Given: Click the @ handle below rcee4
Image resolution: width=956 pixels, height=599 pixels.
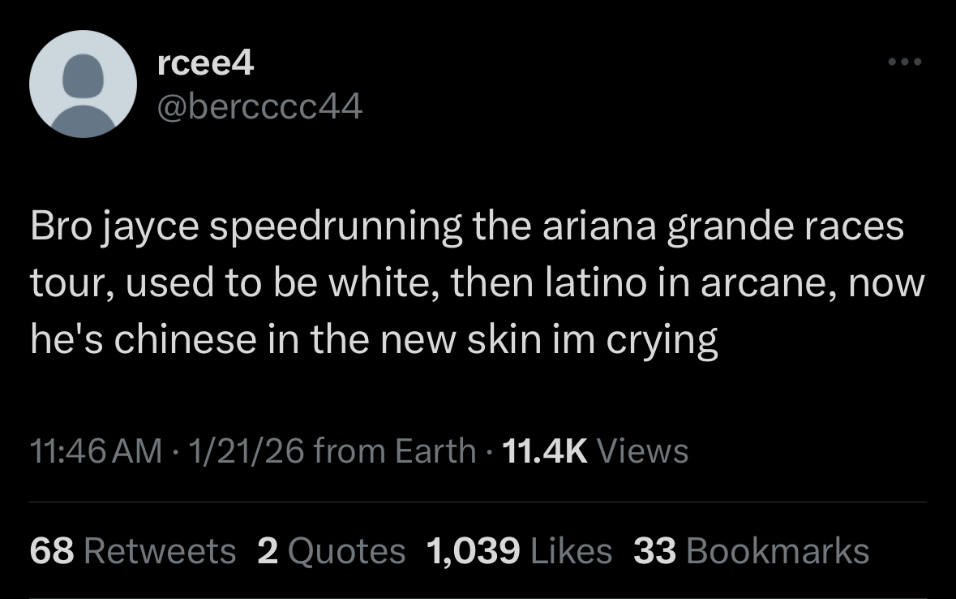Looking at the screenshot, I should 259,105.
